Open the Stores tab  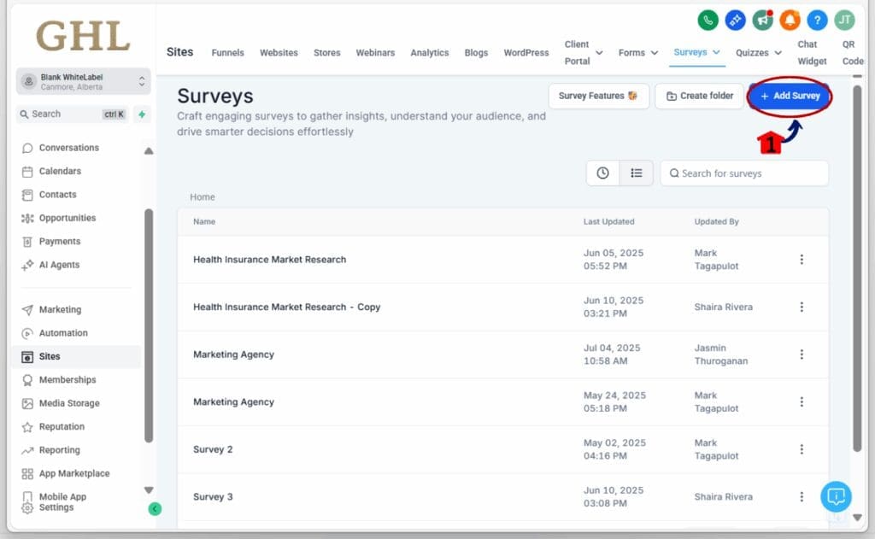click(x=326, y=52)
